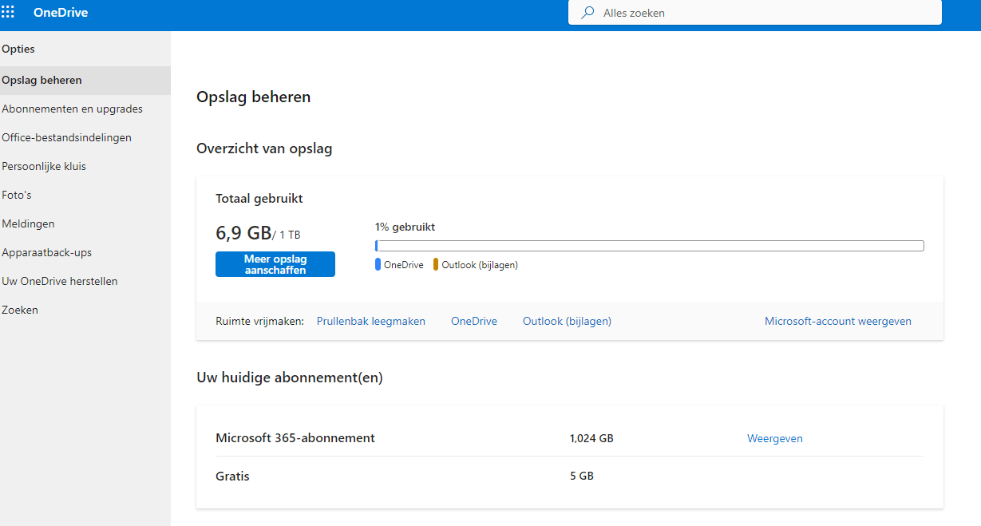The width and height of the screenshot is (981, 526).
Task: Open the 'Zoeken' sidebar option
Action: coord(85,310)
